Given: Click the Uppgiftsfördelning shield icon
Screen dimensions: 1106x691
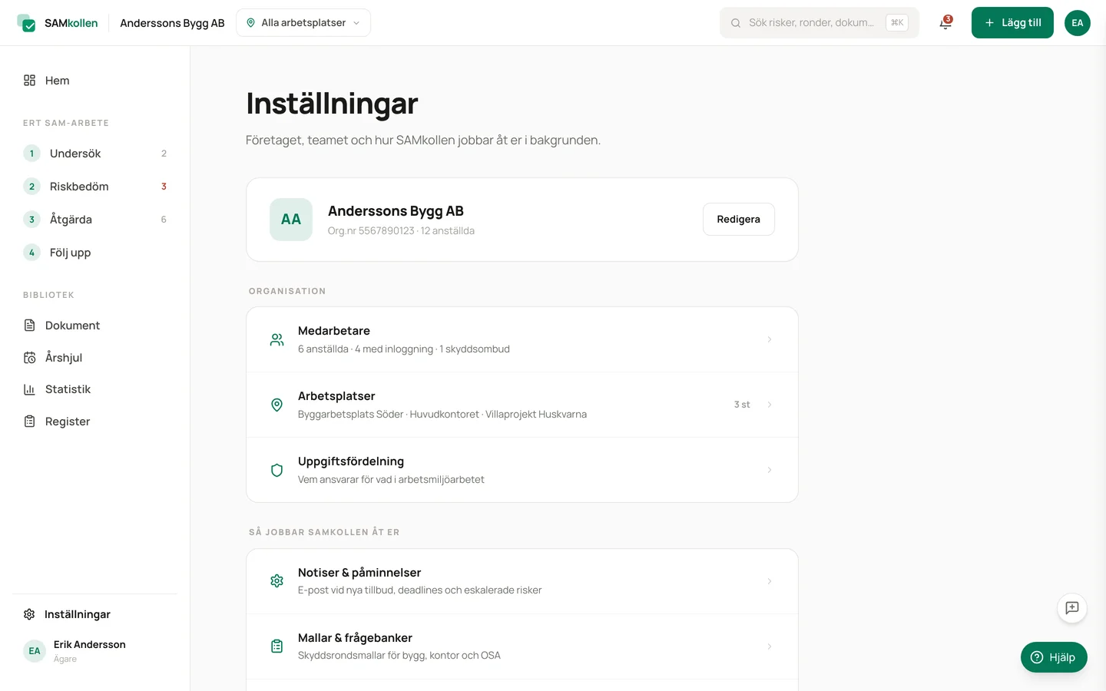Looking at the screenshot, I should click(277, 470).
